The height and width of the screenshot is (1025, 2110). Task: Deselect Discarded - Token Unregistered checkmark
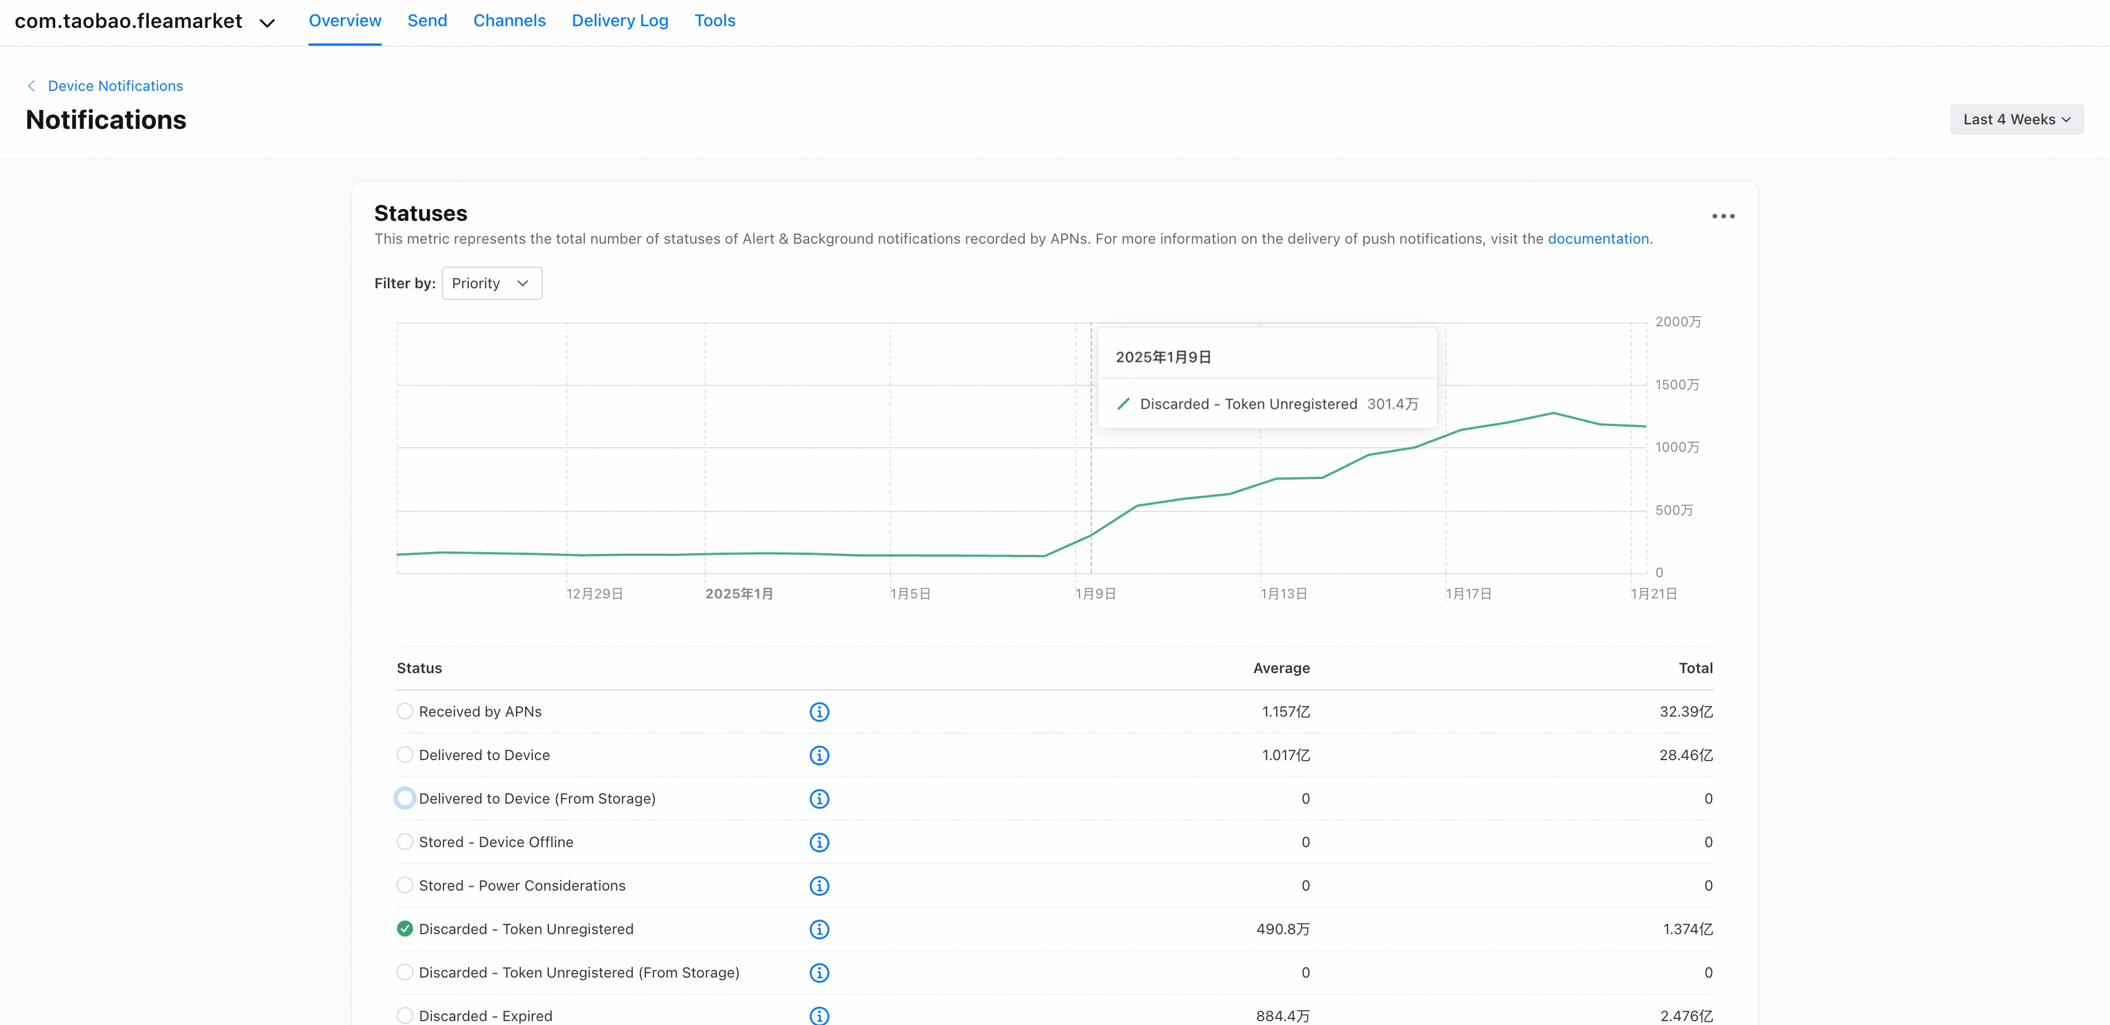coord(404,929)
